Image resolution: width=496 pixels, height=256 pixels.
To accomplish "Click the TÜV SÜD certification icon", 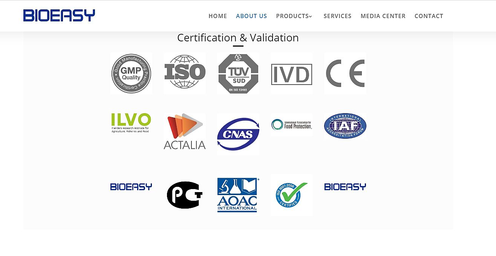I will (x=238, y=73).
